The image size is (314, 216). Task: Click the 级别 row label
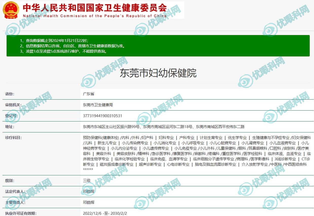coord(10,181)
